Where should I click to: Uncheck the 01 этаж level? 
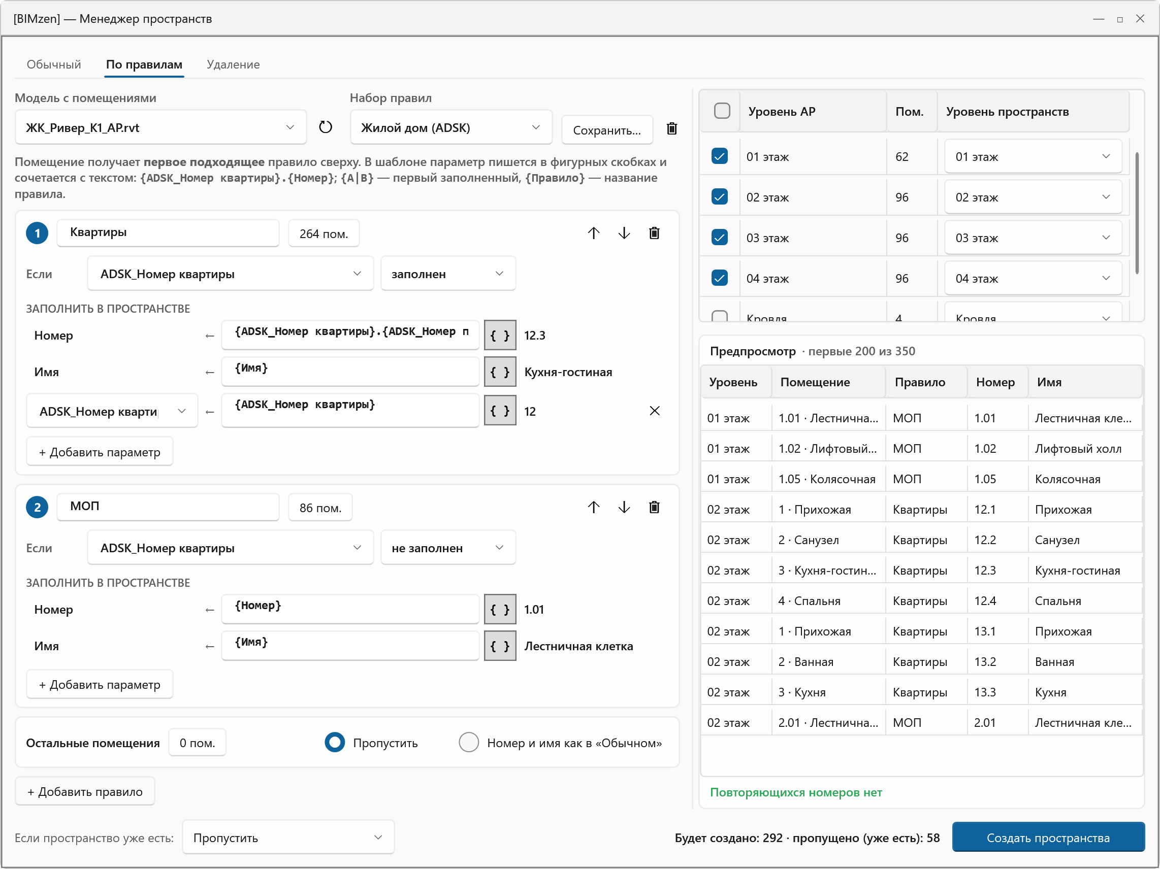coord(720,156)
